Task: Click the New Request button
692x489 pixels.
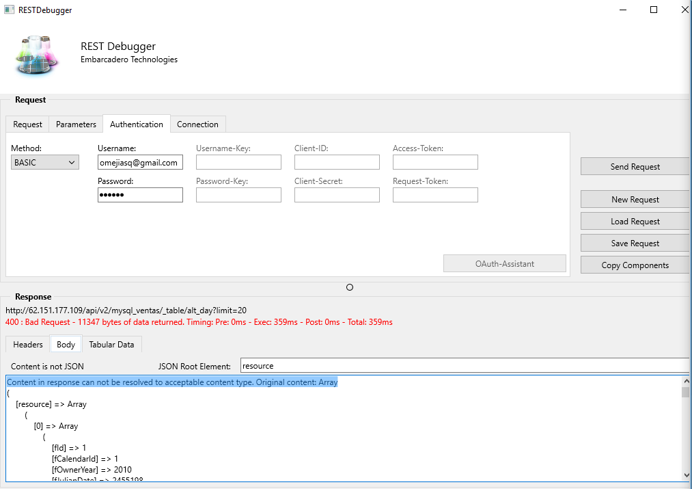Action: tap(635, 199)
